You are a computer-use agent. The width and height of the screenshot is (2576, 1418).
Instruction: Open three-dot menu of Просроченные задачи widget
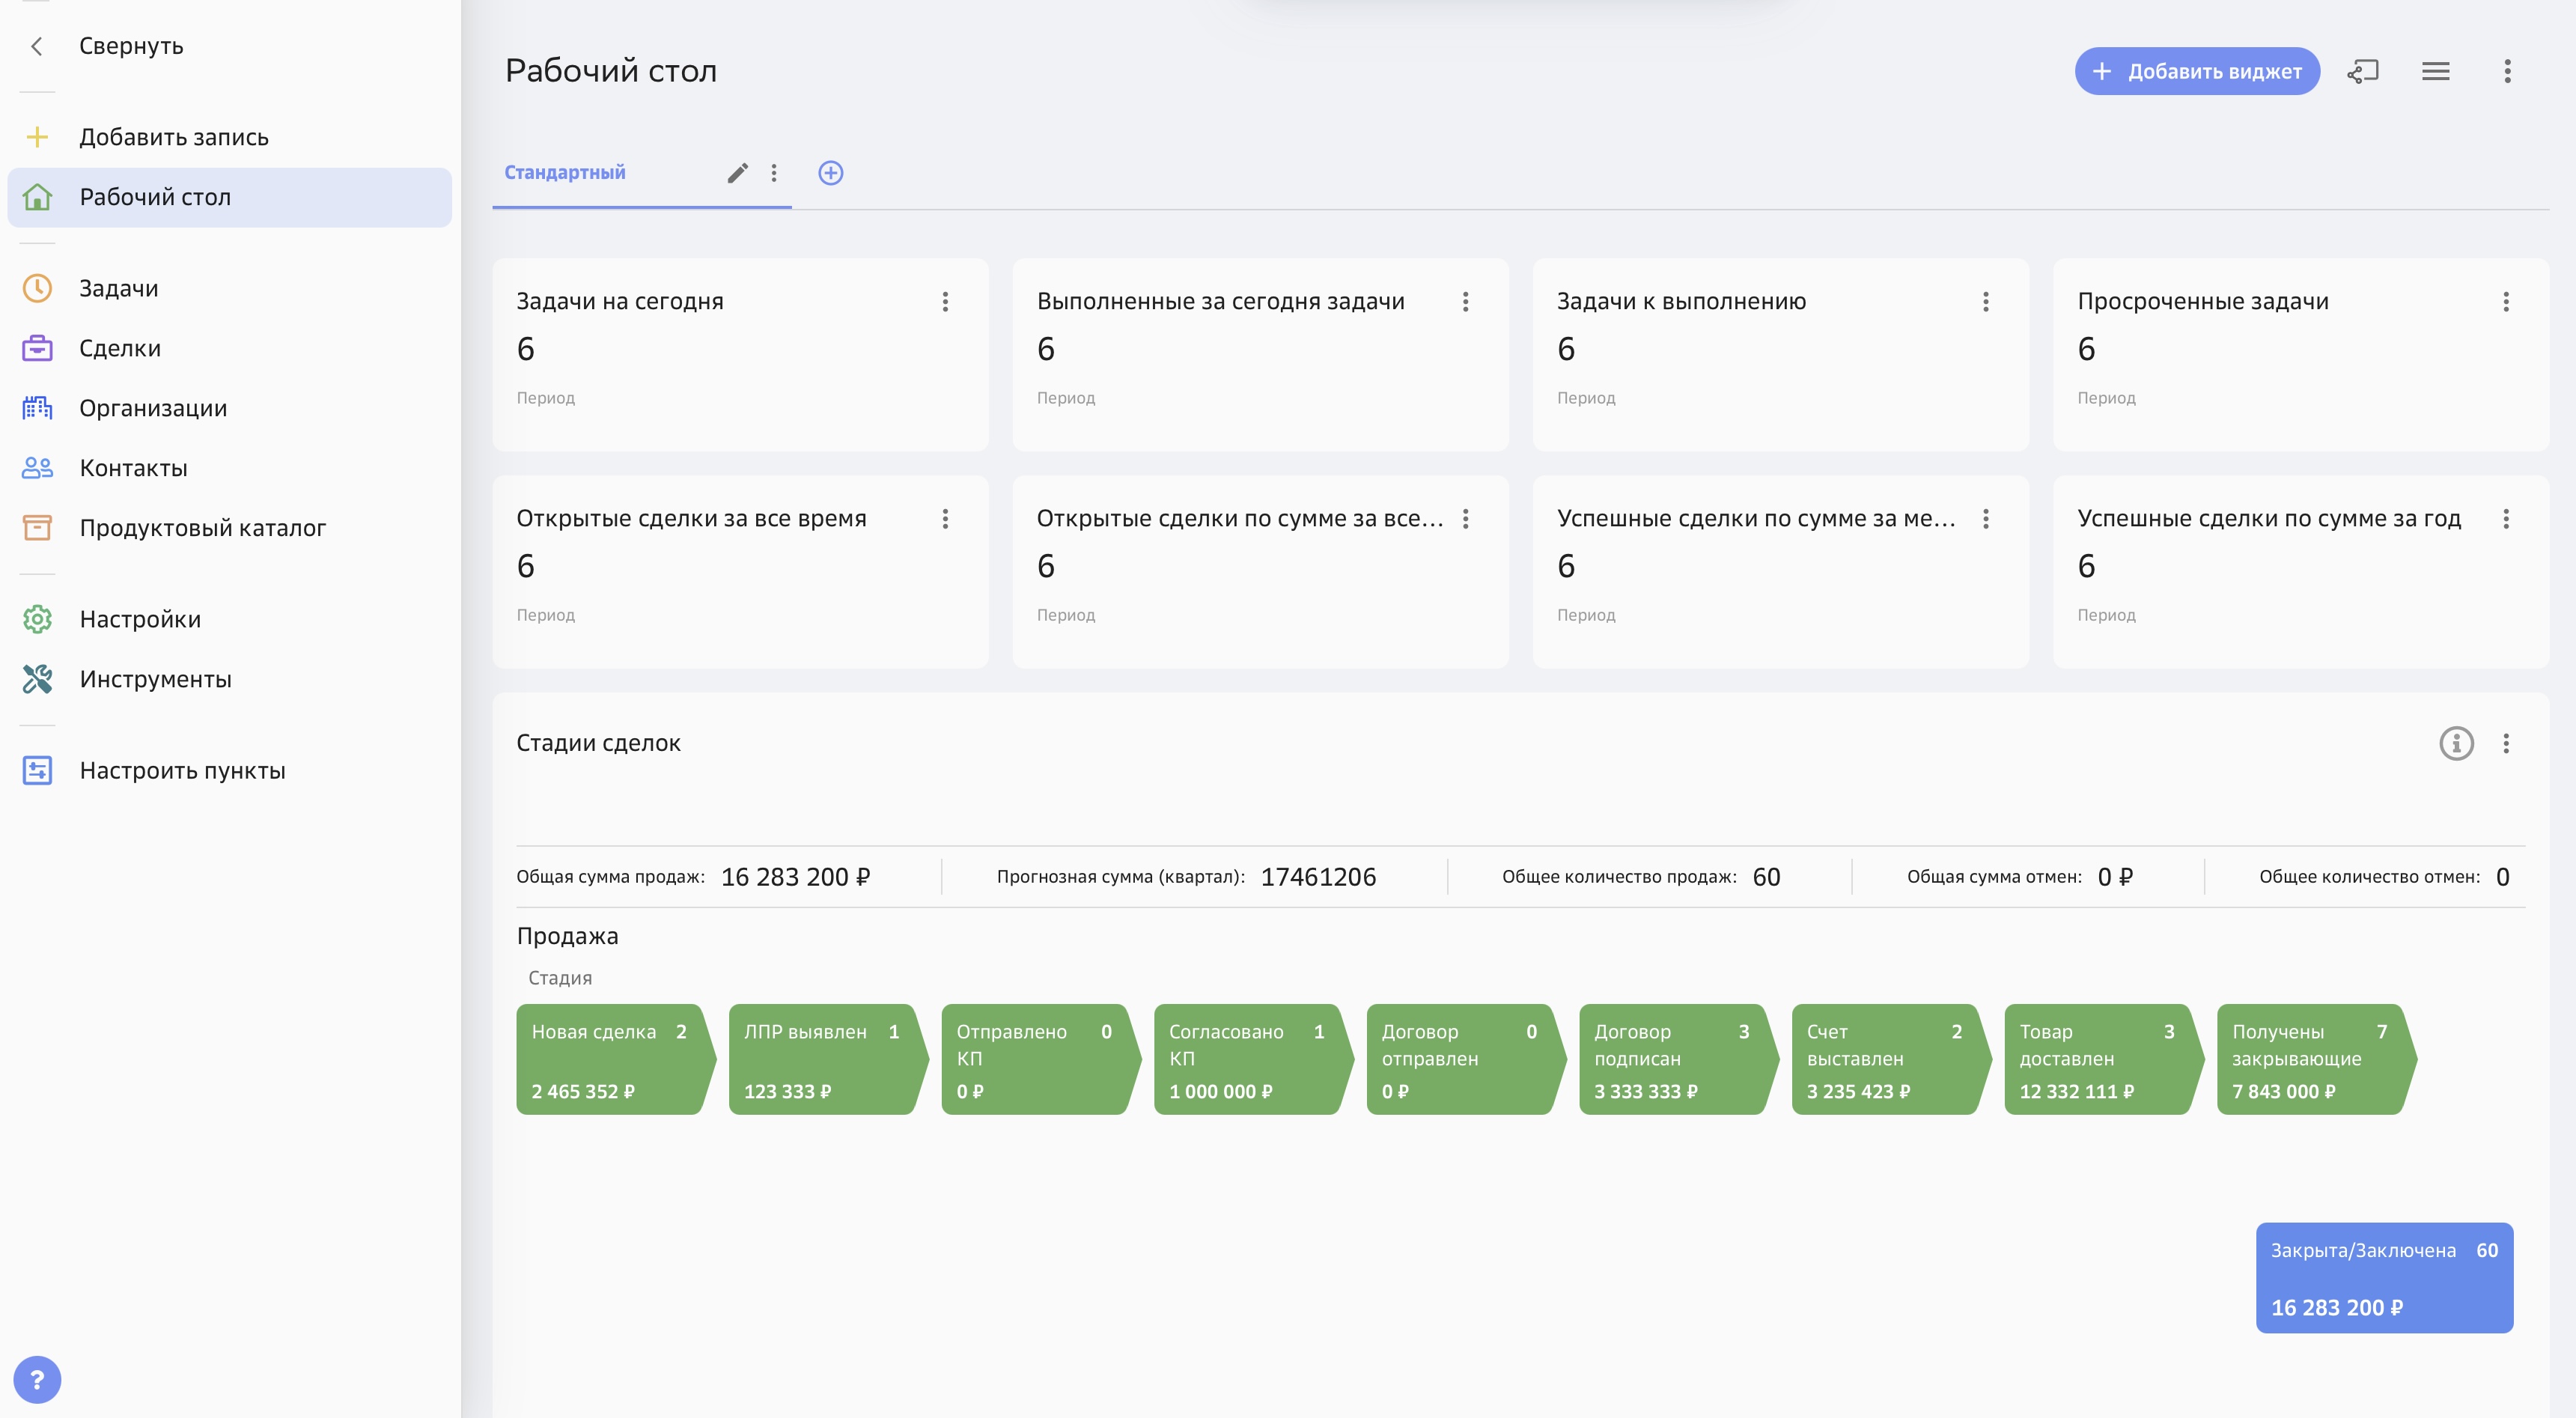[x=2505, y=301]
